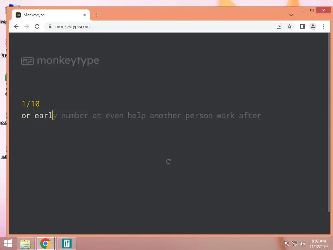Open the Chrome side panel
The width and height of the screenshot is (333, 250).
coord(302,26)
